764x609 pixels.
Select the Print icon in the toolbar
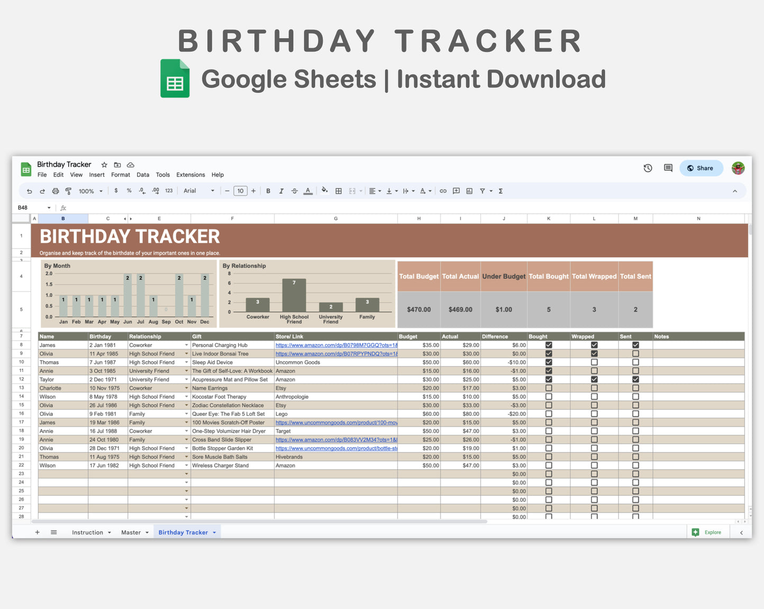[55, 191]
